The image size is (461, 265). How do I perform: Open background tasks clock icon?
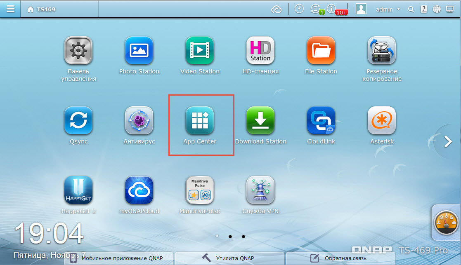pyautogui.click(x=299, y=9)
